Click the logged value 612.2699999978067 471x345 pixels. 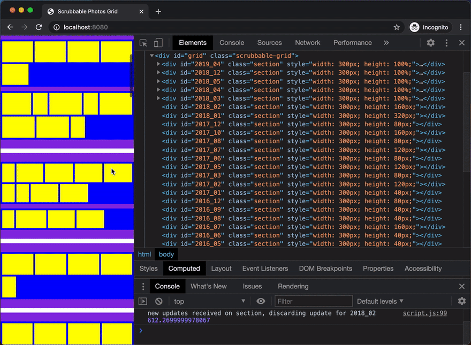click(178, 320)
